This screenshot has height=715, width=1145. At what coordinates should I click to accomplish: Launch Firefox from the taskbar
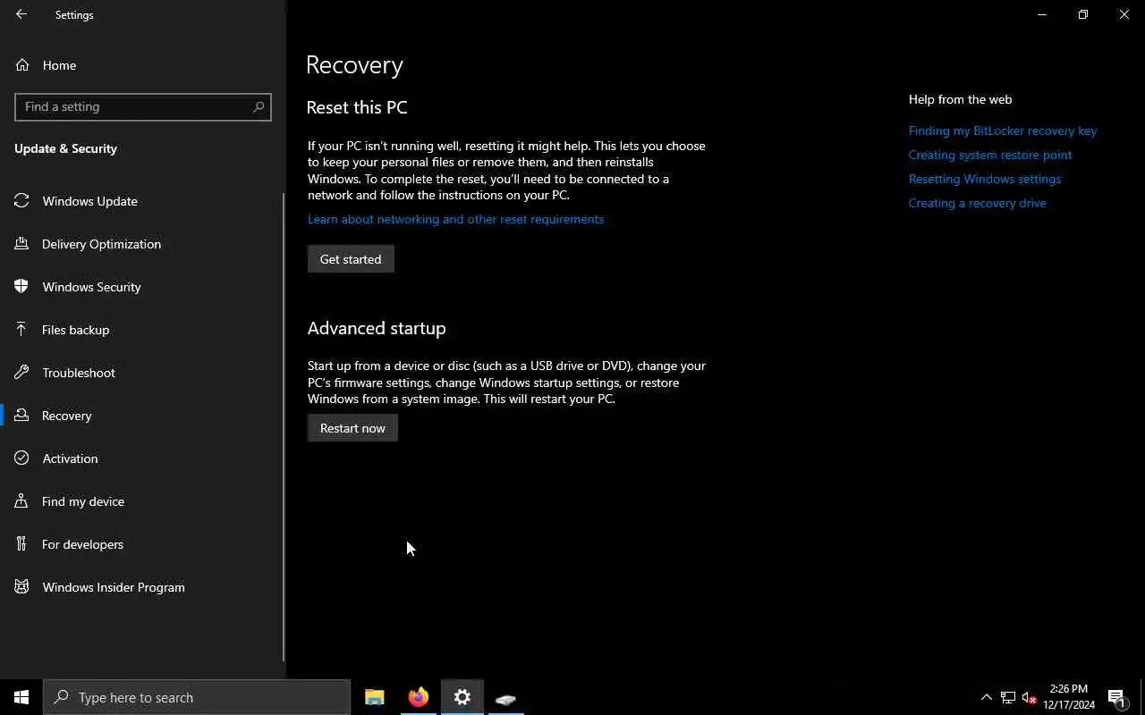tap(418, 697)
